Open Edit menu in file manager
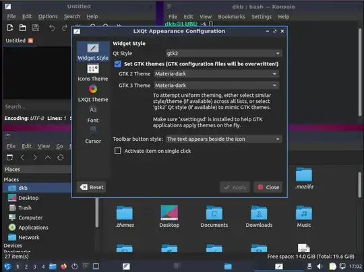The width and height of the screenshot is (364, 272). 26,146
